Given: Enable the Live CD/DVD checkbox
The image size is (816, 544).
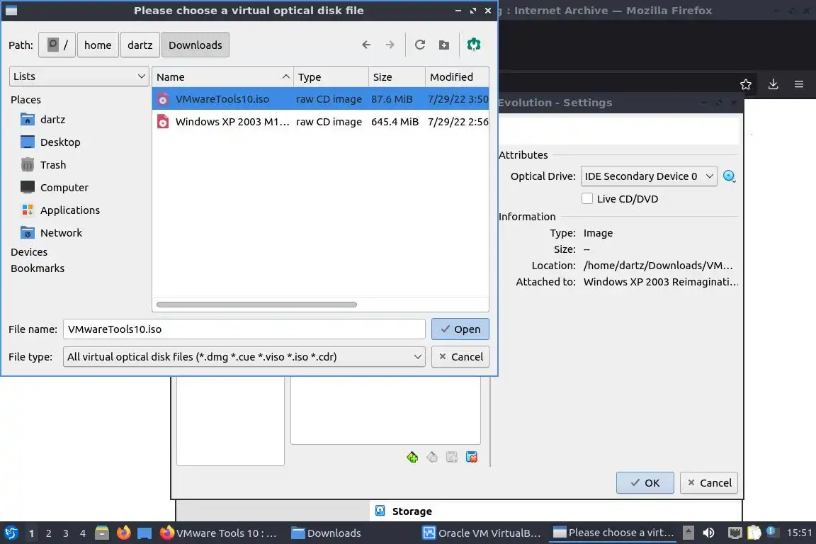Looking at the screenshot, I should pyautogui.click(x=587, y=199).
